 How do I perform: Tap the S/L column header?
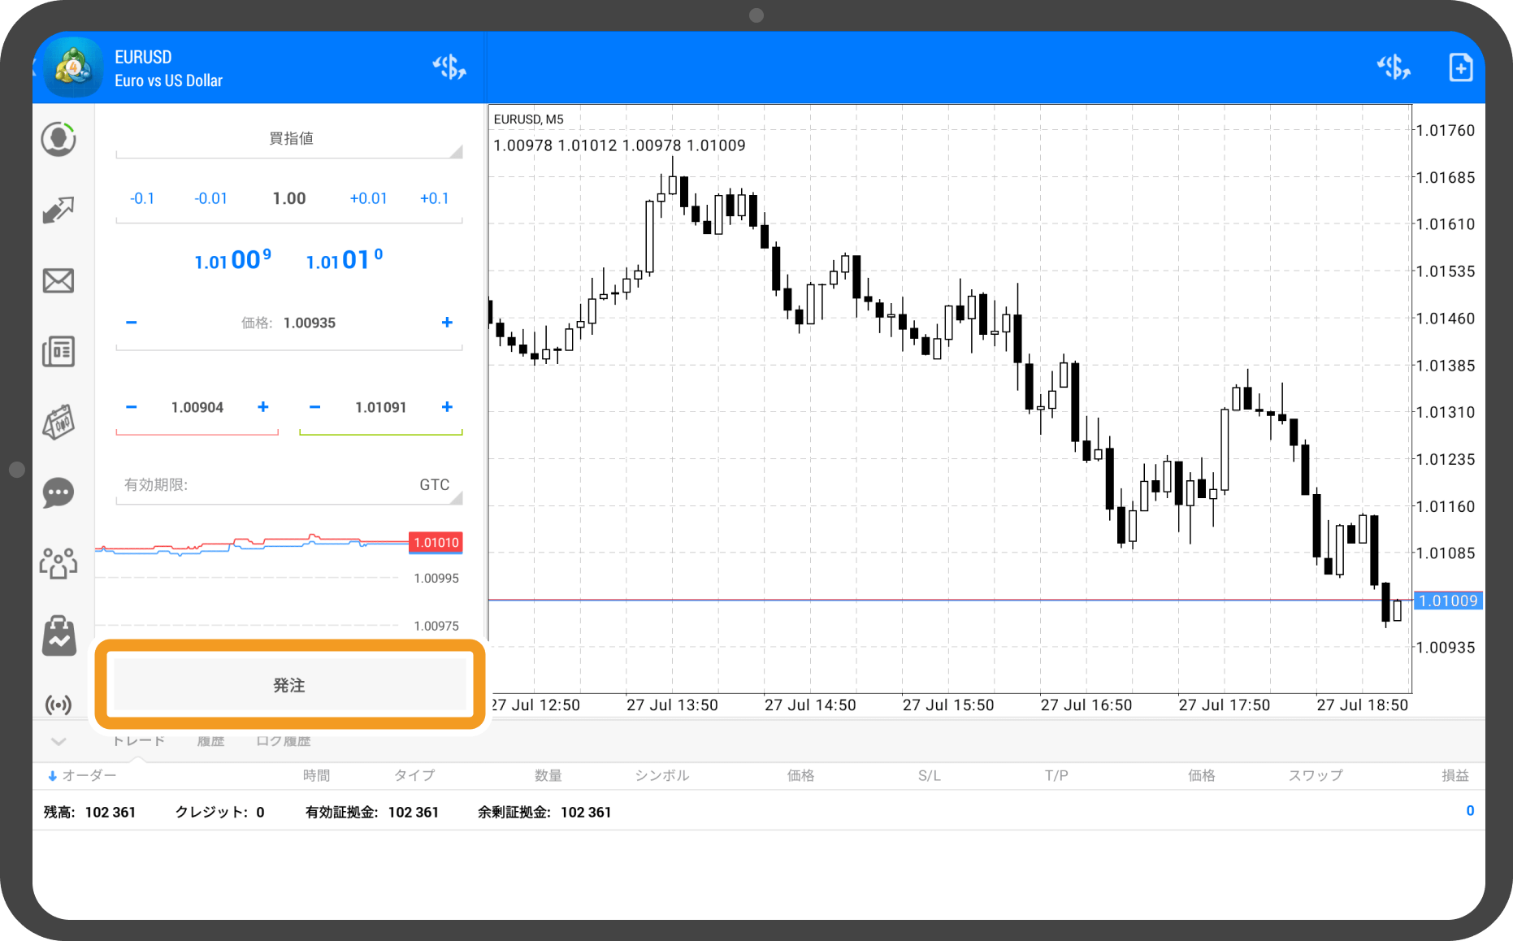click(x=930, y=776)
